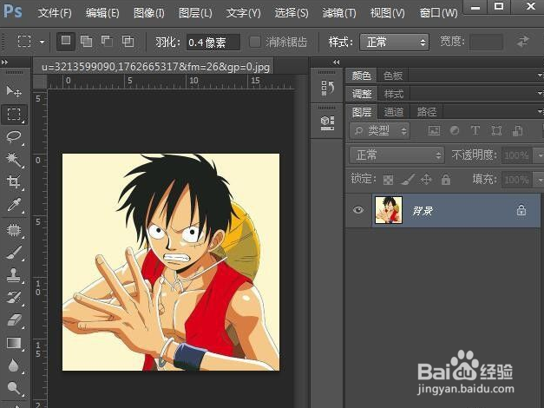Open the layer blend mode dropdown 正常
The height and width of the screenshot is (408, 544).
[397, 155]
